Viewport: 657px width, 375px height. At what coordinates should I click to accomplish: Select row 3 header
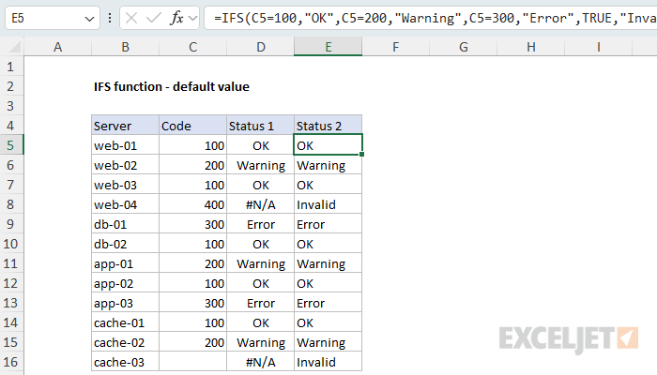11,106
